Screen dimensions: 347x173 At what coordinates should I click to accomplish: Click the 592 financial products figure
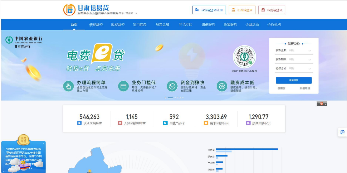tap(174, 117)
